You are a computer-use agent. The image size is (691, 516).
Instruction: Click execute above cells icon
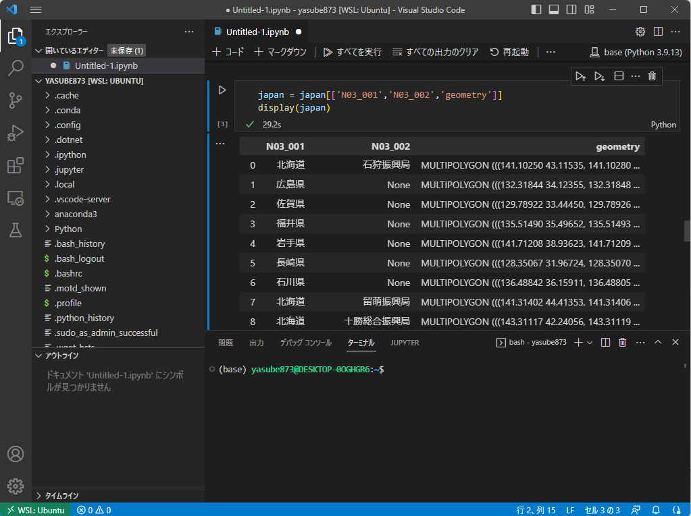tap(581, 76)
